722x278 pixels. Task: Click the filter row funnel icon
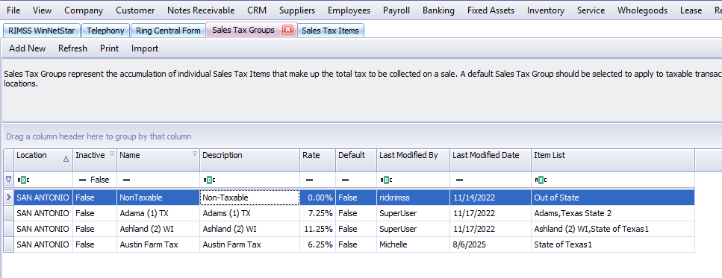[7, 179]
